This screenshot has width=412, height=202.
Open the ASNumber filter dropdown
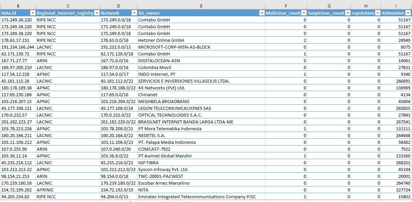408,13
